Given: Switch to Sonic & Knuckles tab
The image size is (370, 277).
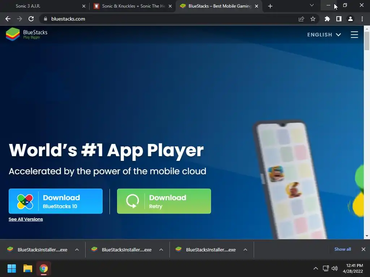Looking at the screenshot, I should pos(133,6).
